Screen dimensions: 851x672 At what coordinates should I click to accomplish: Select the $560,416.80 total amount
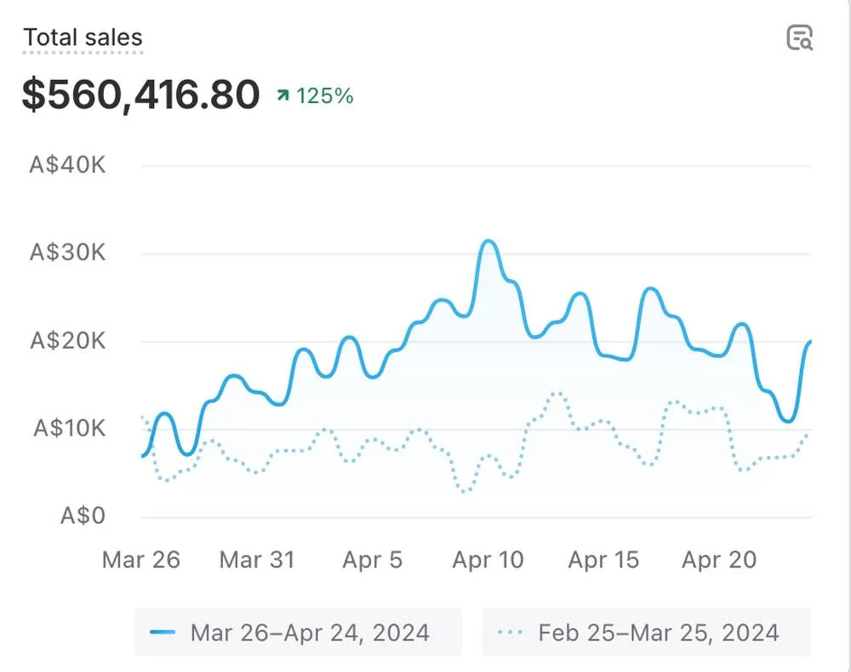(140, 94)
